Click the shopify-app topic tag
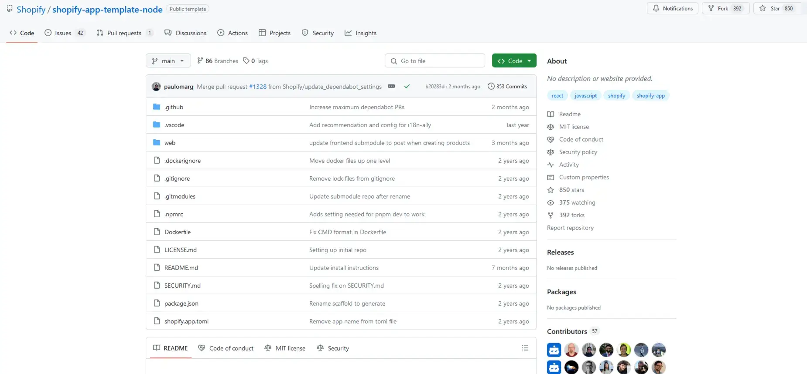 650,95
